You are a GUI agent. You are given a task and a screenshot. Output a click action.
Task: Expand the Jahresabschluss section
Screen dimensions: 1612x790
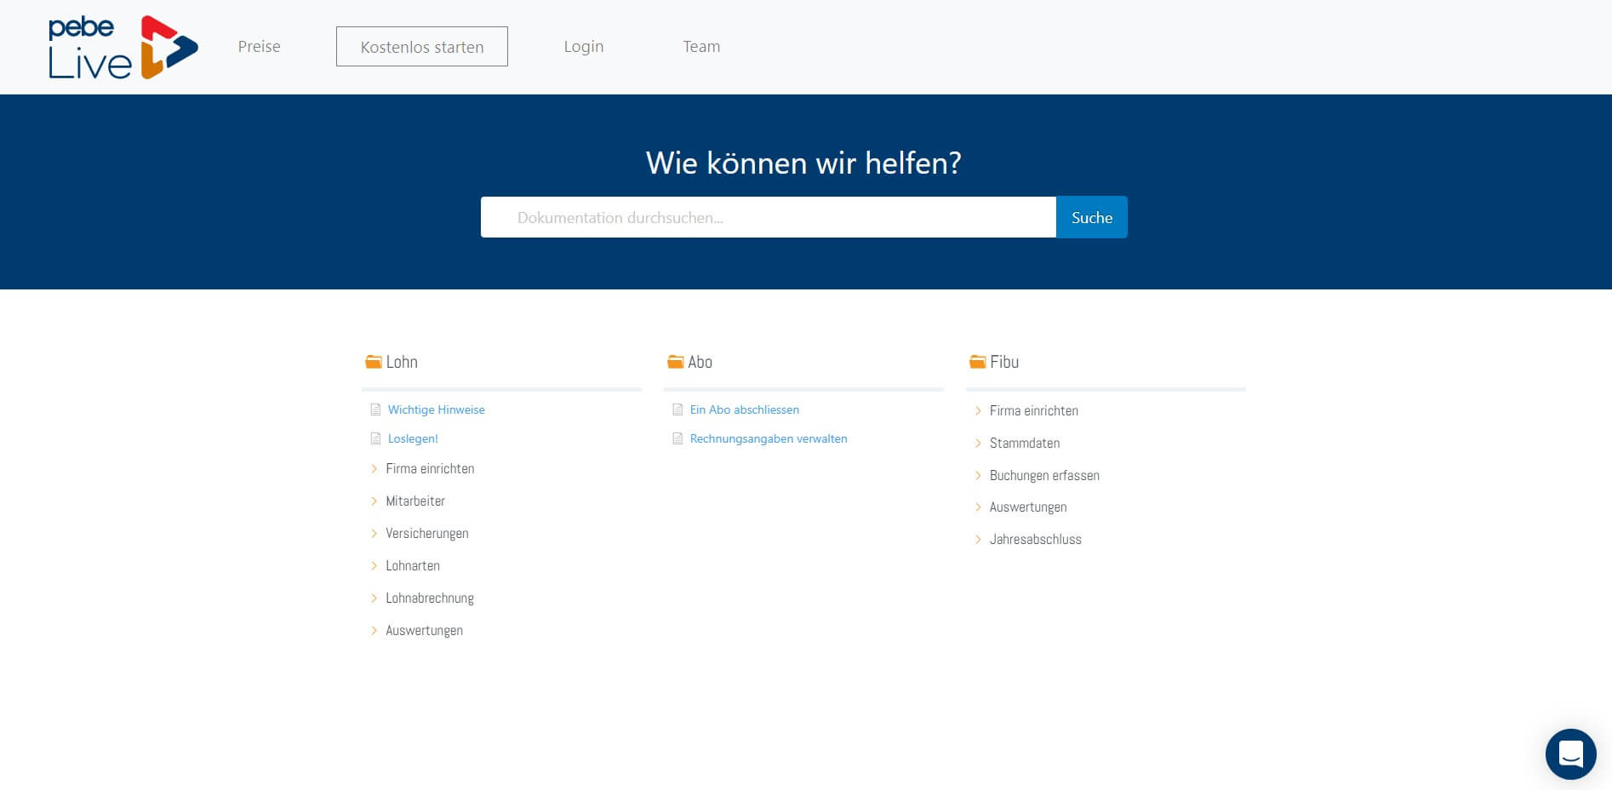(x=1036, y=540)
